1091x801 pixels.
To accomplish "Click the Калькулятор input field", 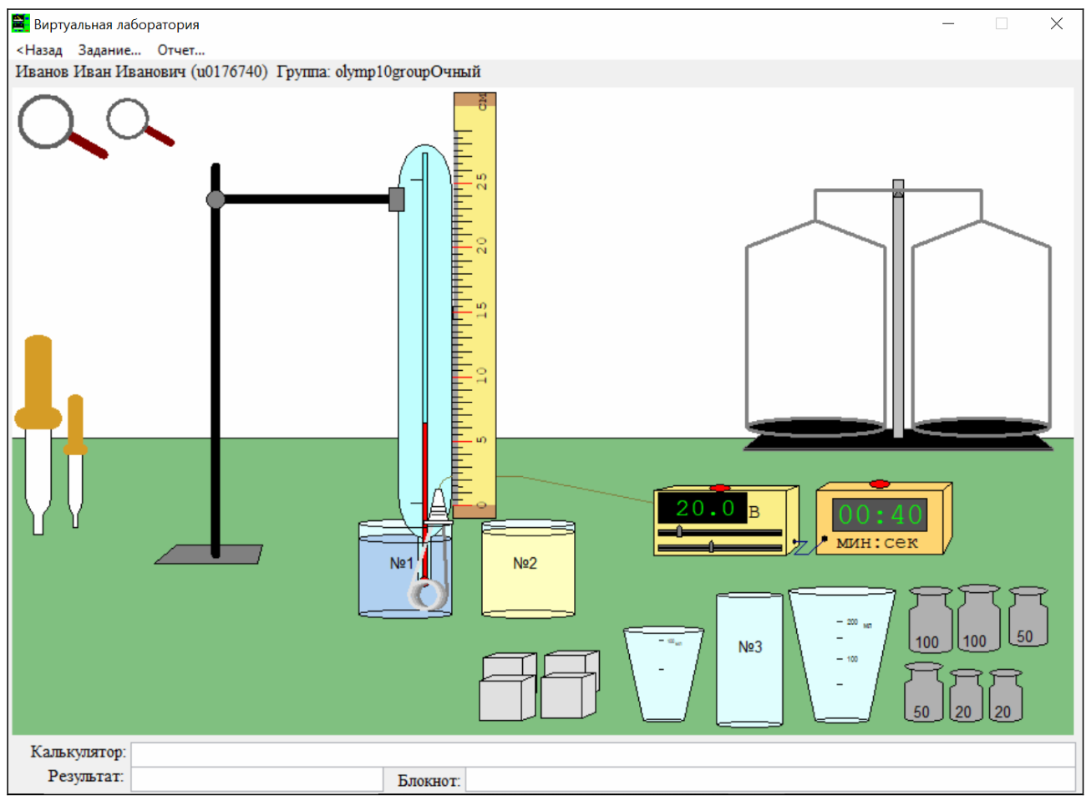I will [x=603, y=754].
